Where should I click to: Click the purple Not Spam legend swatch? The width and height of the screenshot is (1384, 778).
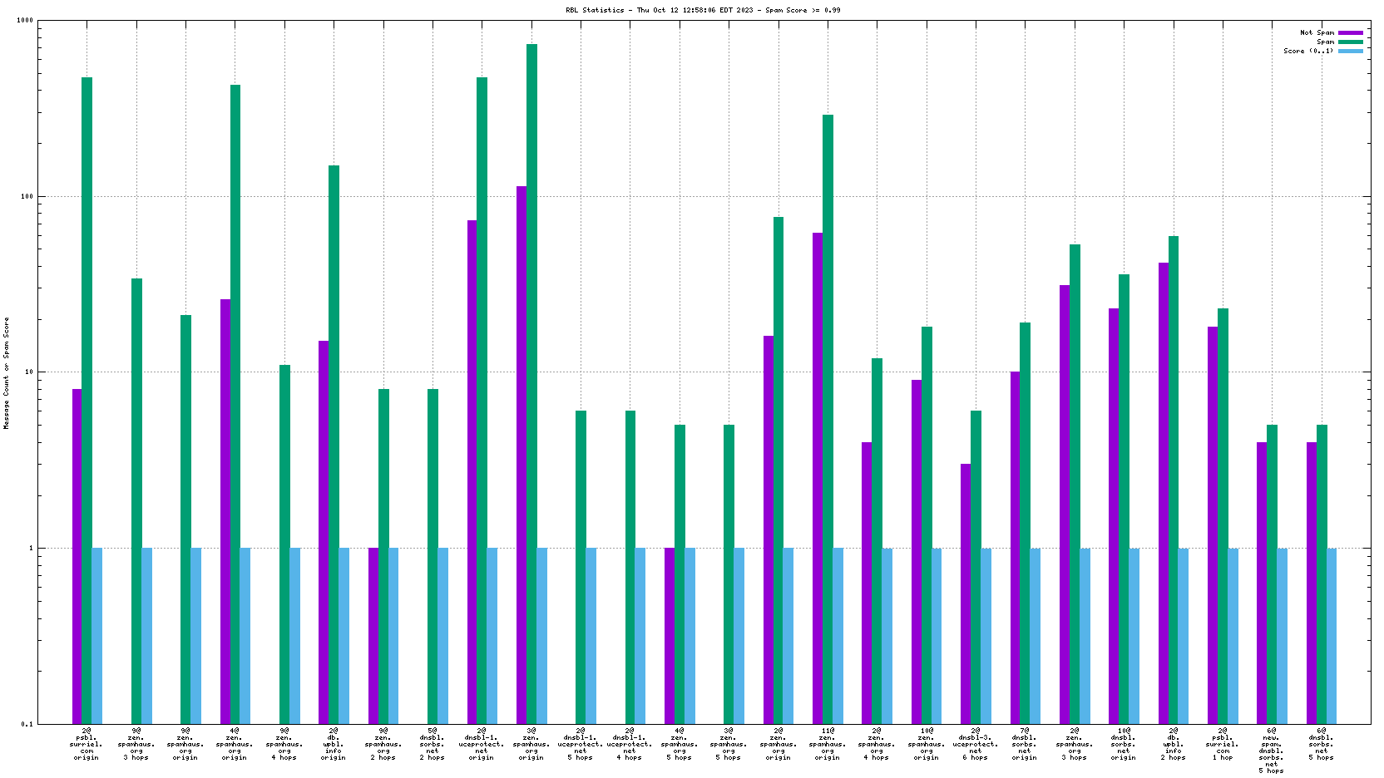[x=1350, y=33]
